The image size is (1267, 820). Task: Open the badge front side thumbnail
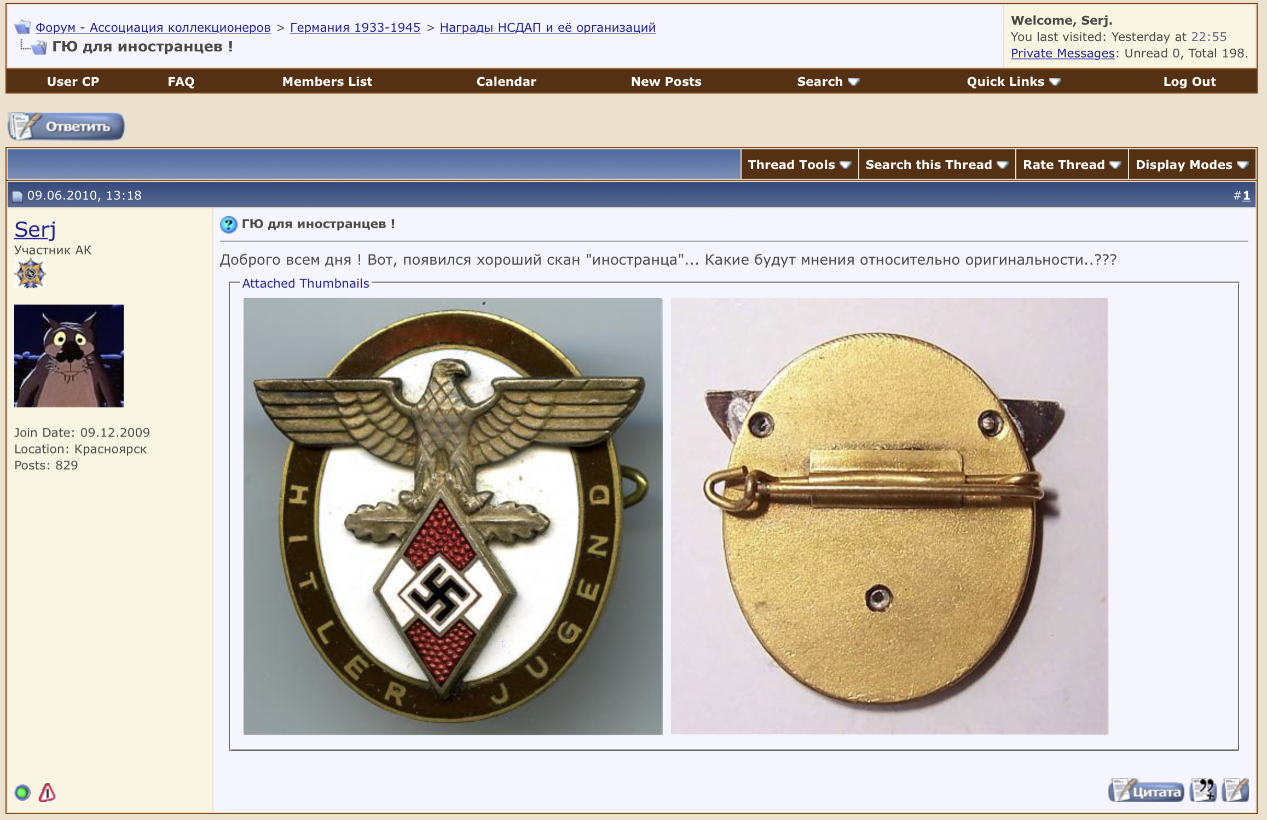pyautogui.click(x=453, y=516)
